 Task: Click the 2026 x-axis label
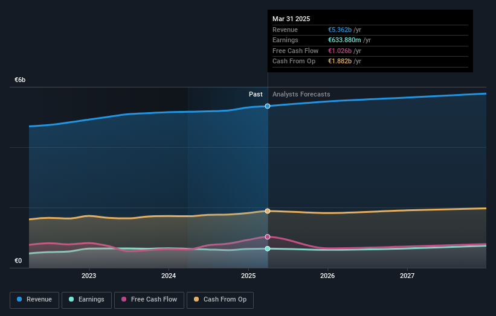tap(327, 276)
